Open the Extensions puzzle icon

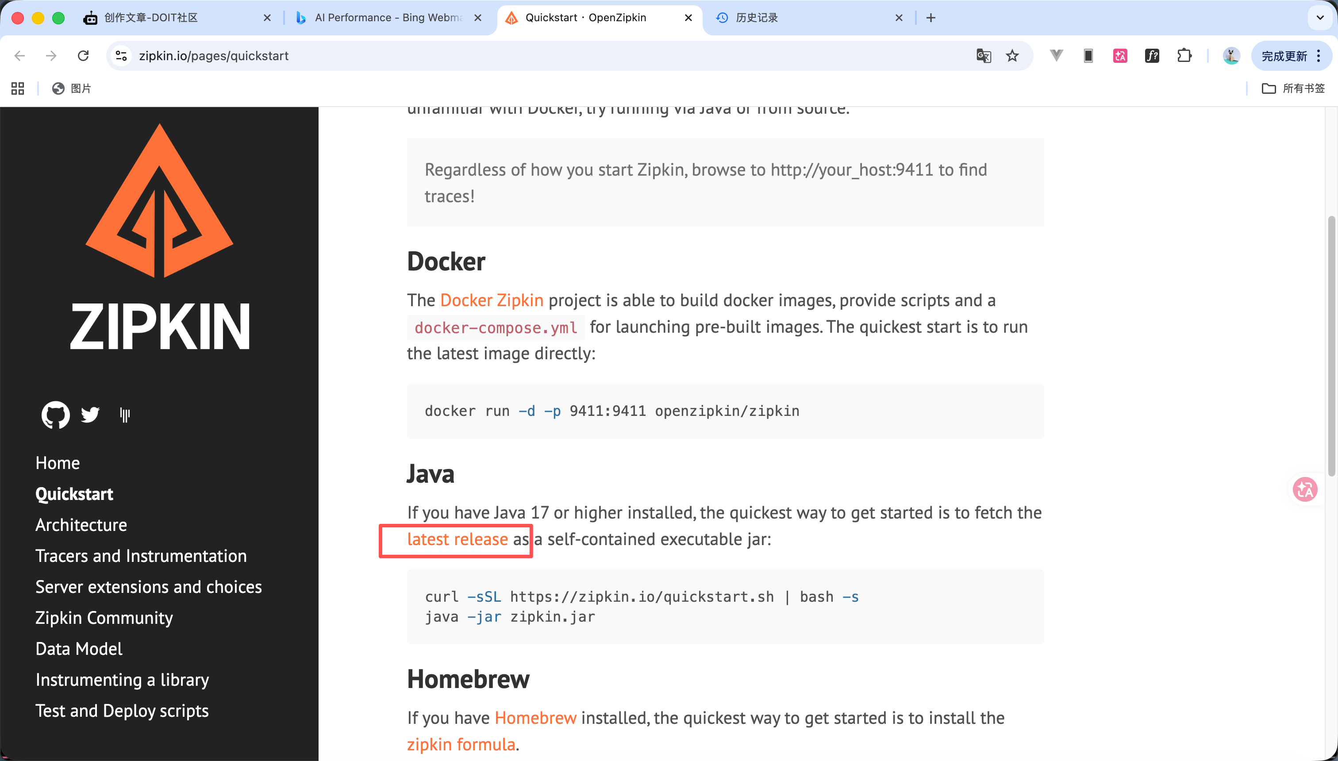pyautogui.click(x=1184, y=56)
